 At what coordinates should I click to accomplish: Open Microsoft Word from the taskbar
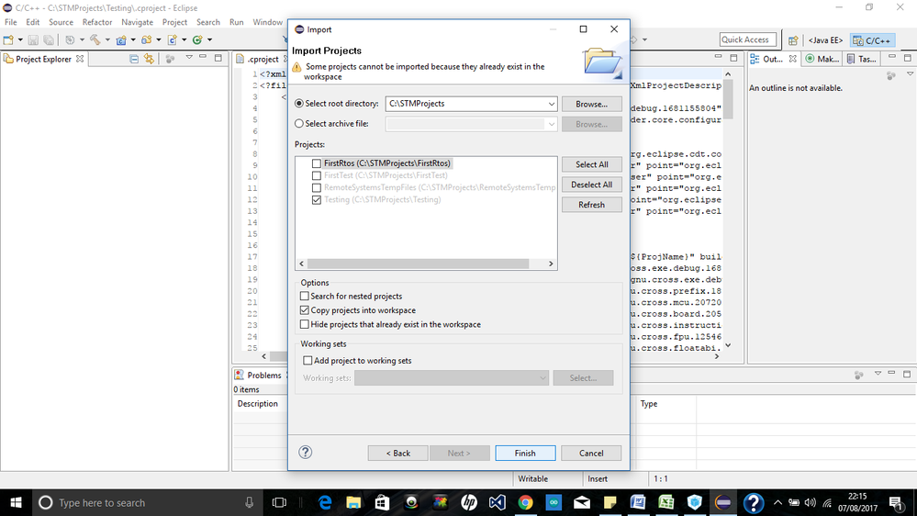(638, 502)
